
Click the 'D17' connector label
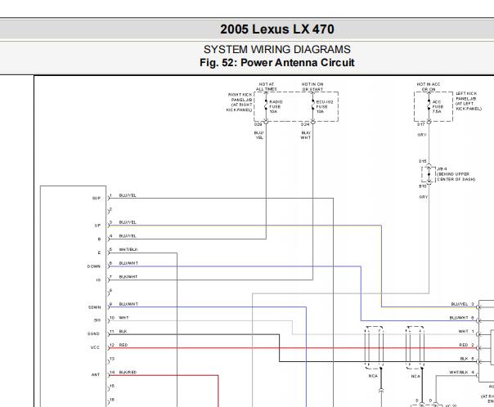pyautogui.click(x=421, y=125)
